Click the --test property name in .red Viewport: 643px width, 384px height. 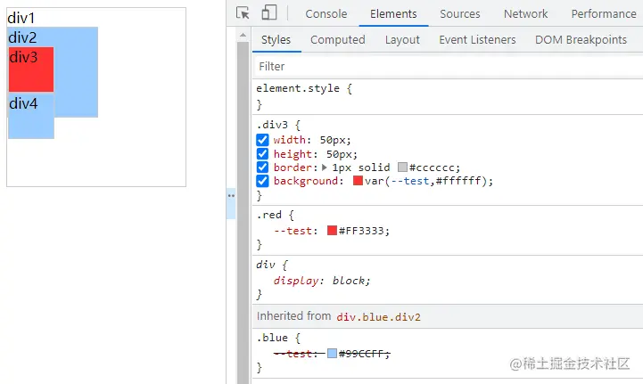(293, 231)
